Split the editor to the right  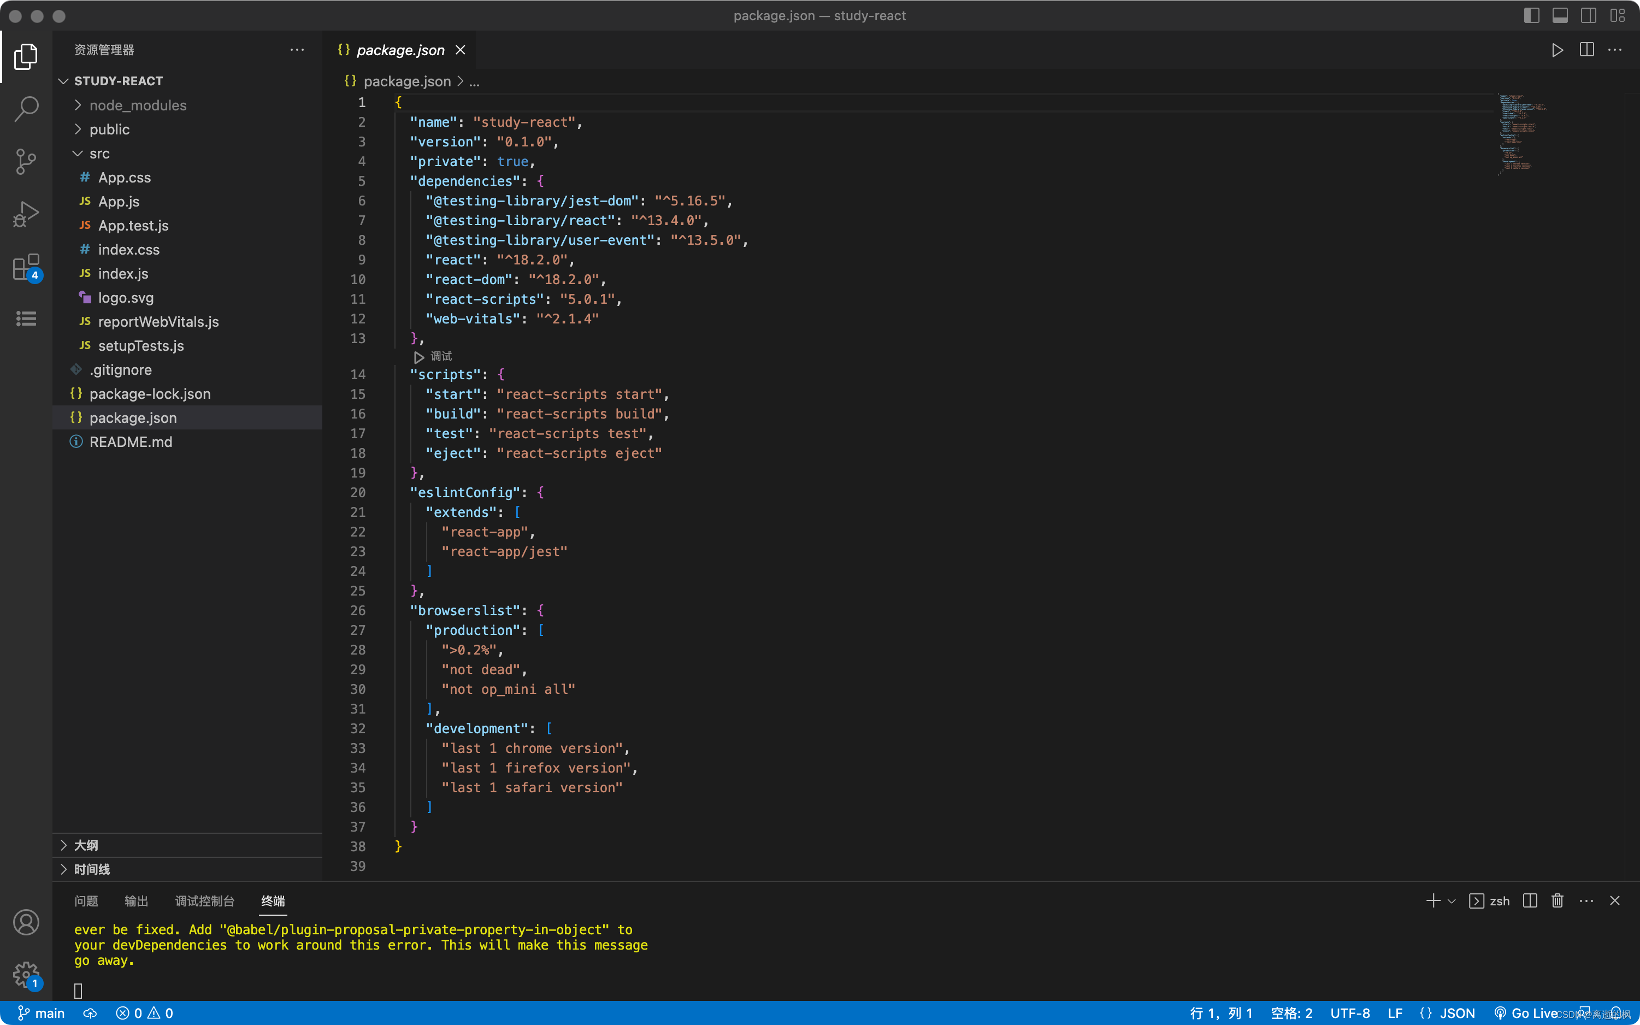tap(1586, 50)
